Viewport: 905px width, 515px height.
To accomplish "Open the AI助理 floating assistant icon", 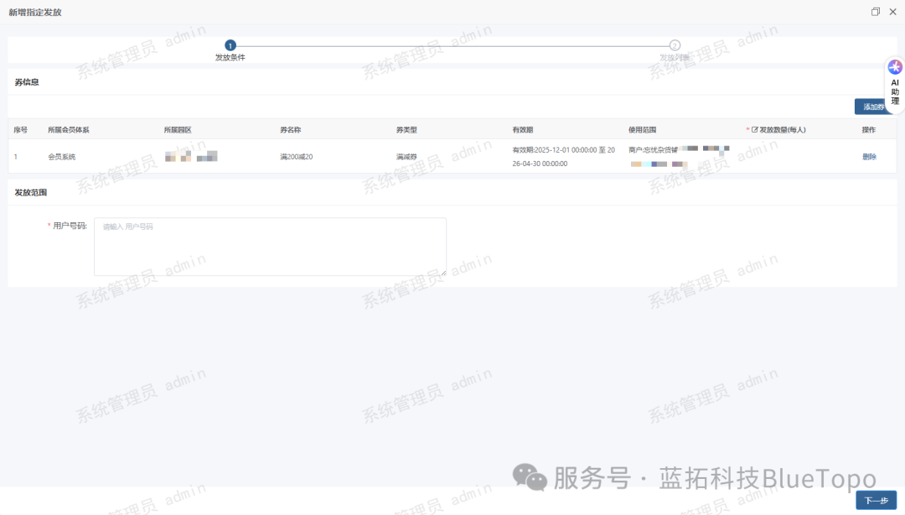I will (895, 68).
